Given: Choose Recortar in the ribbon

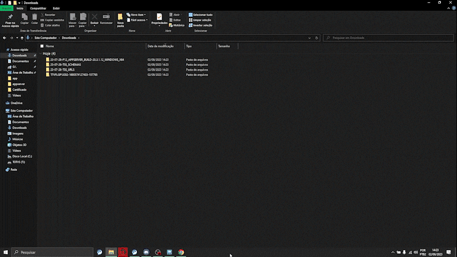Looking at the screenshot, I should click(48, 14).
